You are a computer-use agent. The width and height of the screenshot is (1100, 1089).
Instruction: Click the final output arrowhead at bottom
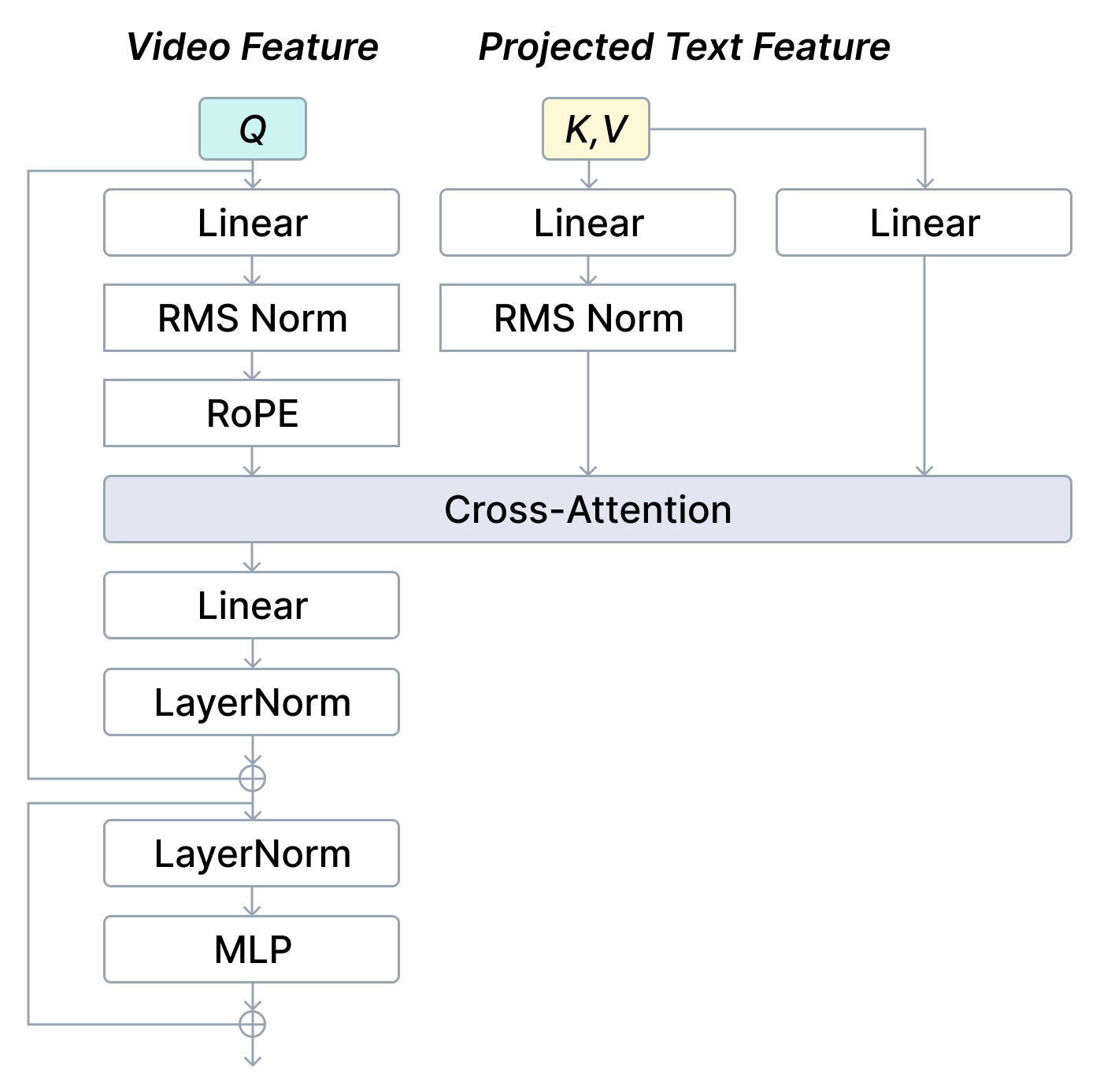pyautogui.click(x=252, y=1060)
